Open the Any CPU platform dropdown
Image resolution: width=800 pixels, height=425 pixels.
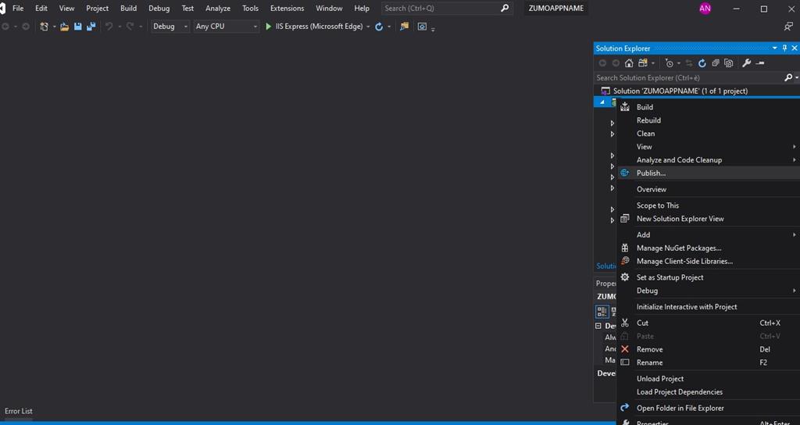point(226,27)
